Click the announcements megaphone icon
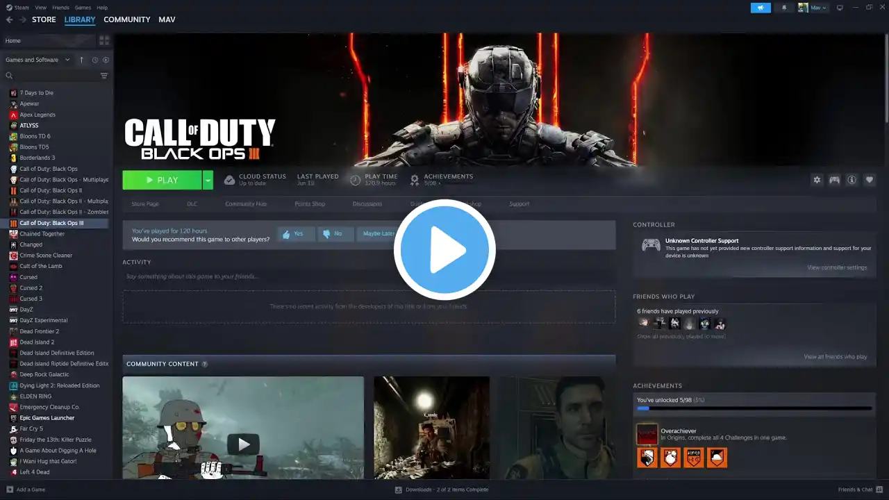This screenshot has width=889, height=500. [761, 8]
